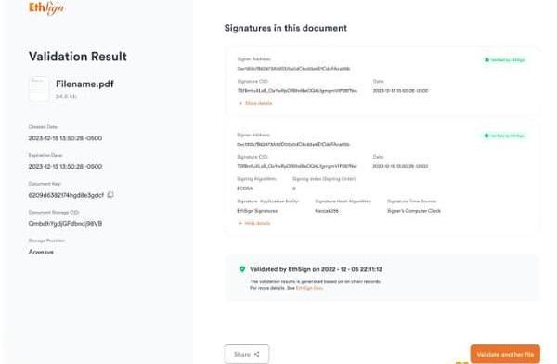The height and width of the screenshot is (364, 557).
Task: Open the Filename.pdf document thumbnail
Action: pyautogui.click(x=38, y=88)
